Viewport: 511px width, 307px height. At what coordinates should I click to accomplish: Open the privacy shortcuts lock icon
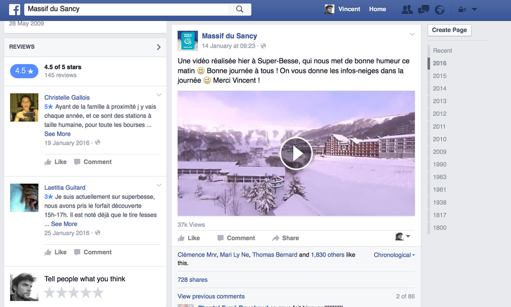point(462,10)
